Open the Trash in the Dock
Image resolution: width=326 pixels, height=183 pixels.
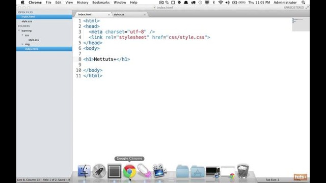tap(243, 171)
